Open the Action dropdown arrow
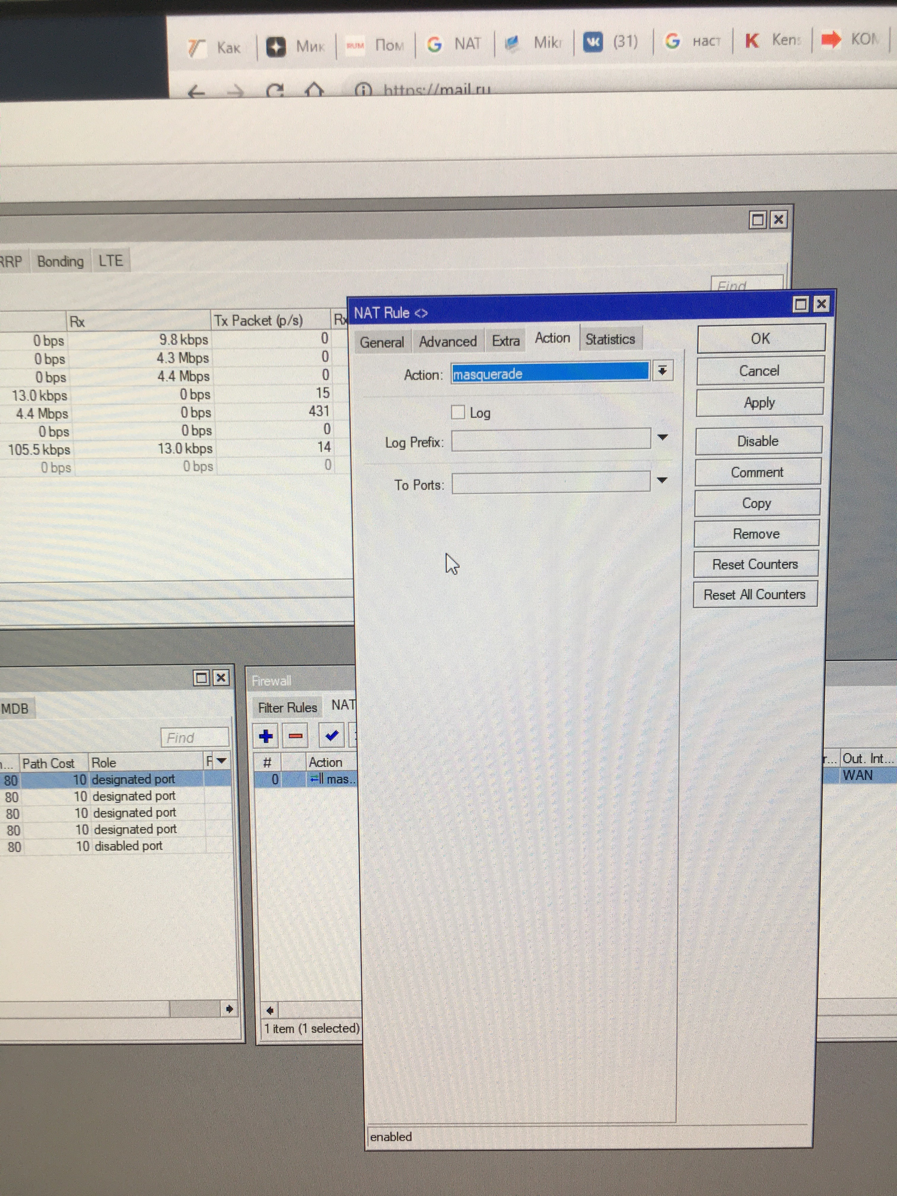 (662, 371)
